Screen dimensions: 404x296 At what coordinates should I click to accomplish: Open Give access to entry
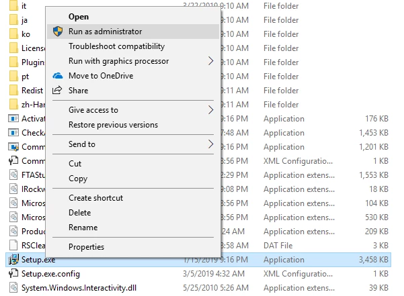click(x=133, y=110)
